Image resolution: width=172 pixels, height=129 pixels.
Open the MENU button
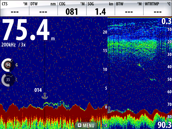[86, 125]
